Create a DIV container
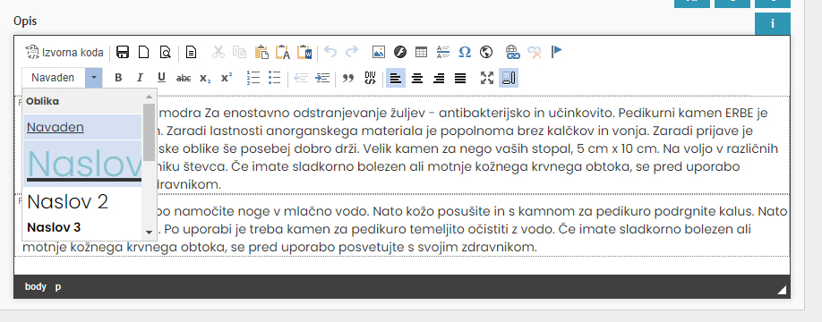Image resolution: width=822 pixels, height=322 pixels. pos(370,78)
